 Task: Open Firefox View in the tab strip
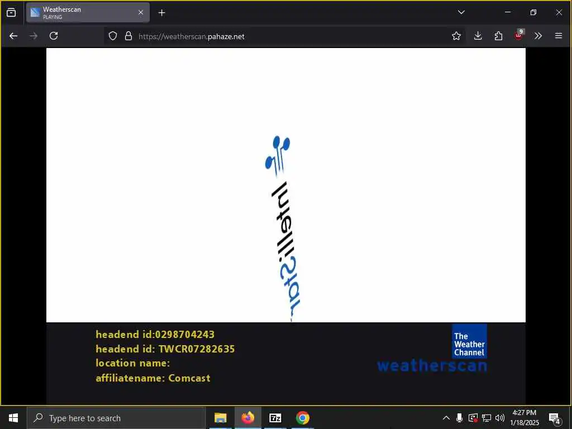[x=11, y=12]
